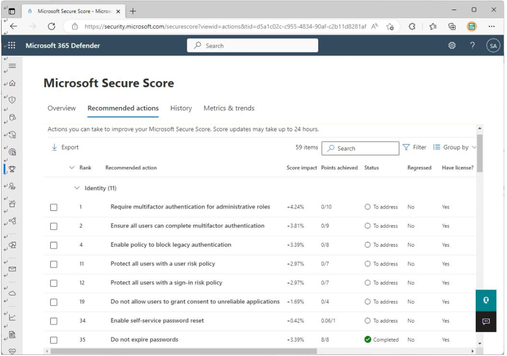Sort by the Points achieved column header
Viewport: 507px width, 356px height.
(339, 167)
